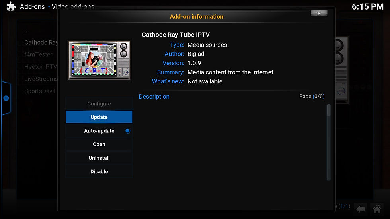Select Cathode Ray in the background list
The width and height of the screenshot is (390, 219).
[x=41, y=42]
